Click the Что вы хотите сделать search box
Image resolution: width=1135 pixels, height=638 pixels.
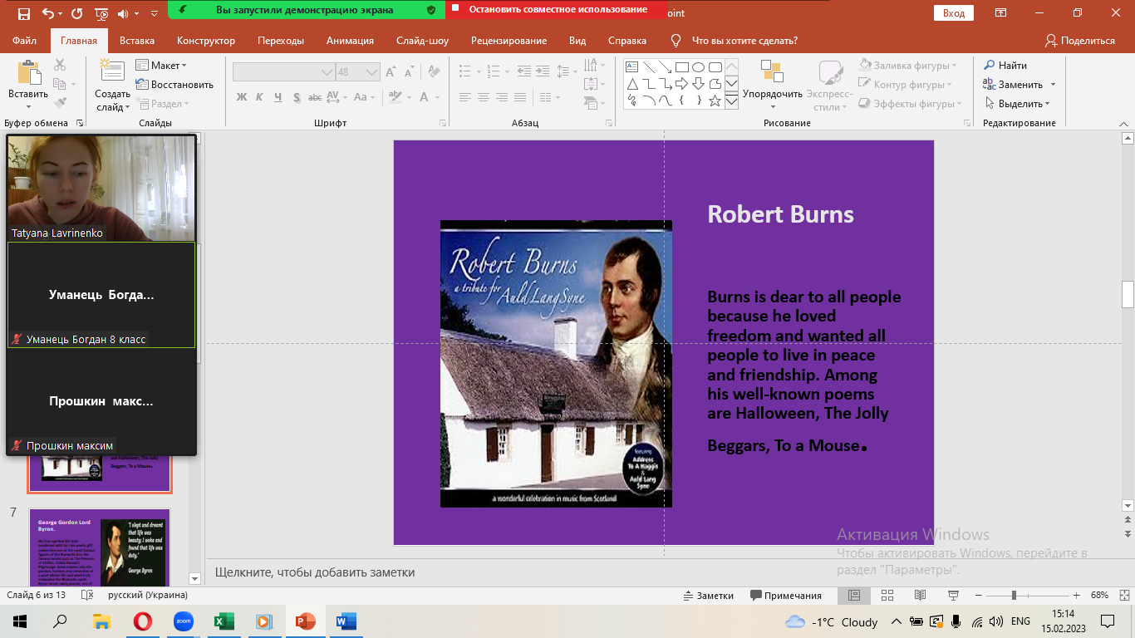pos(744,40)
